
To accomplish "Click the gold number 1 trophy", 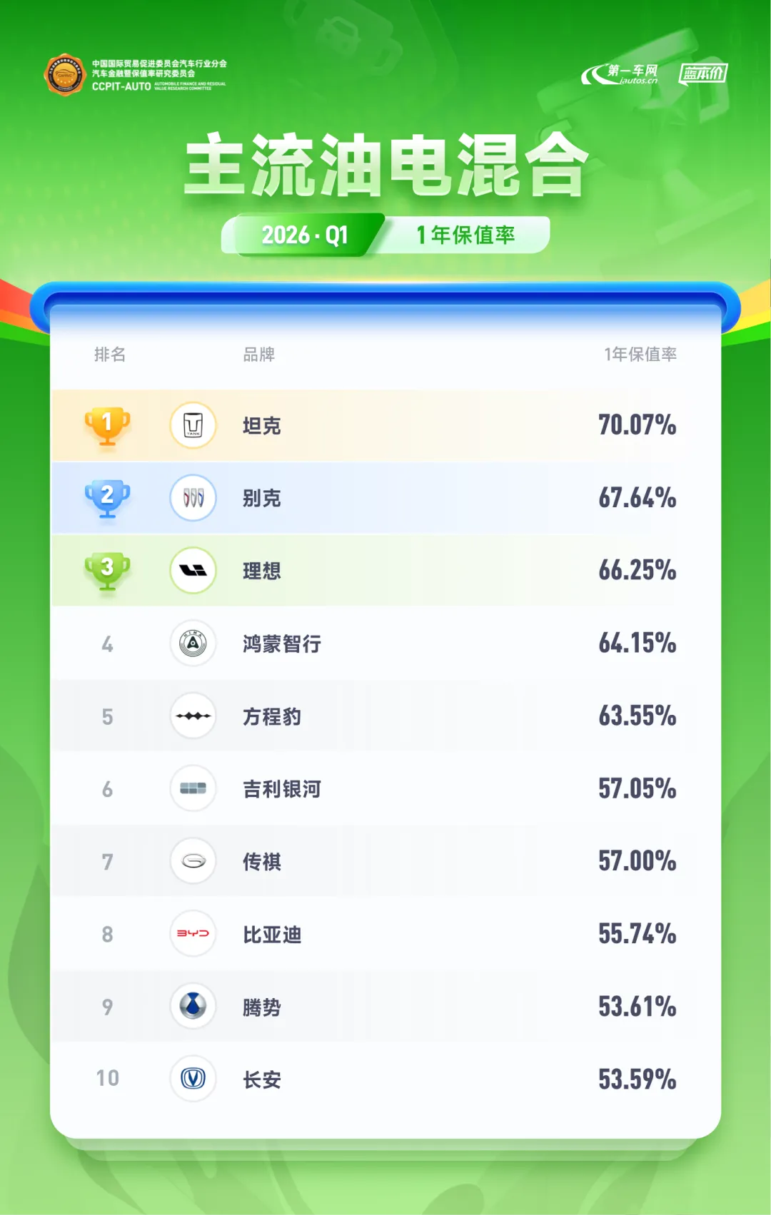I will (107, 426).
